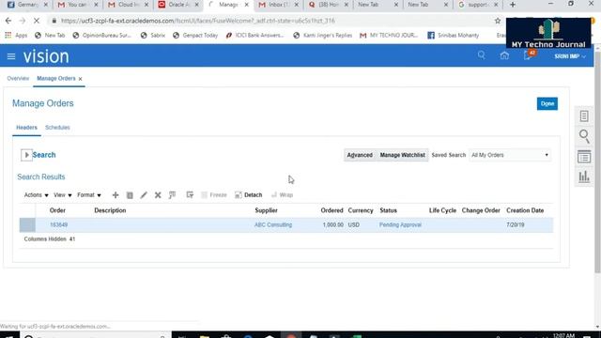Click the Advanced search button

[x=360, y=155]
